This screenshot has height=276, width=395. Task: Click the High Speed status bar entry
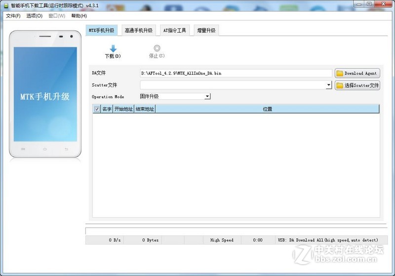point(222,240)
